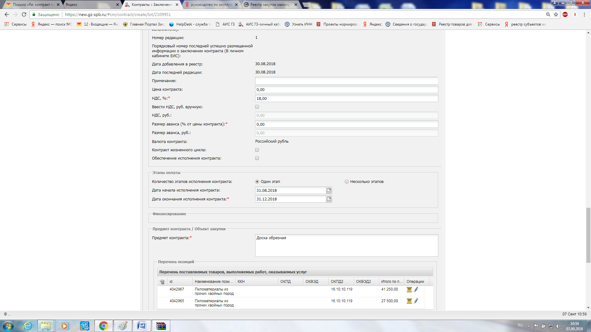Click the scroll details icon for position 4042967
591x332 pixels.
(x=409, y=289)
